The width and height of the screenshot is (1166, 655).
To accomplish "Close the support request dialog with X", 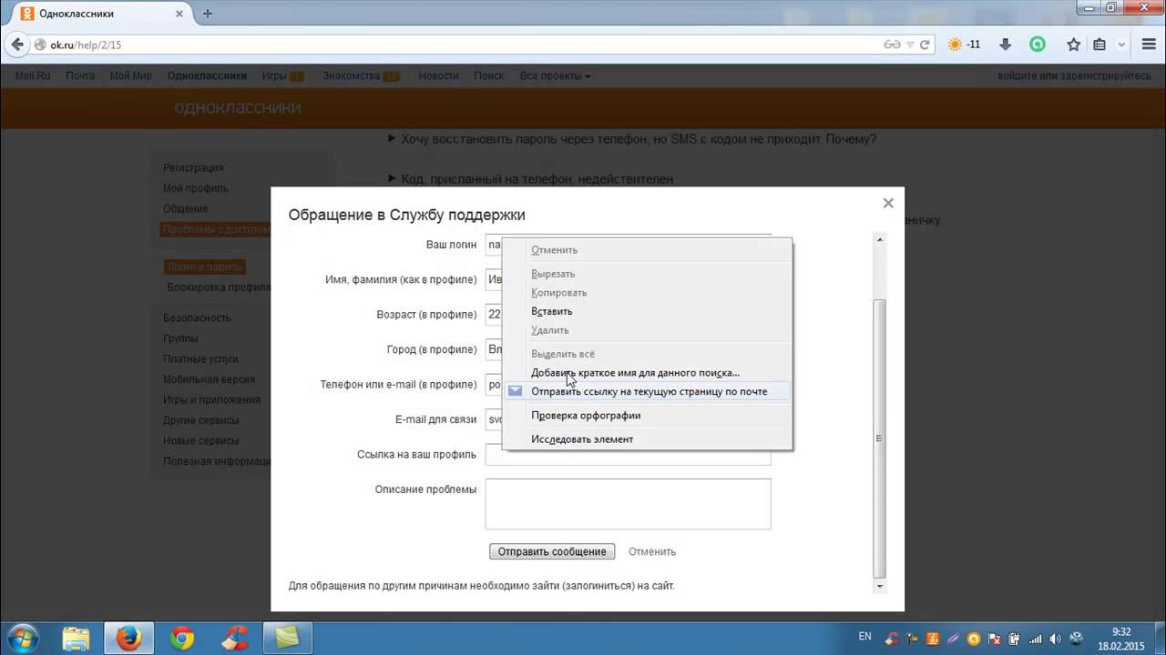I will coord(888,203).
